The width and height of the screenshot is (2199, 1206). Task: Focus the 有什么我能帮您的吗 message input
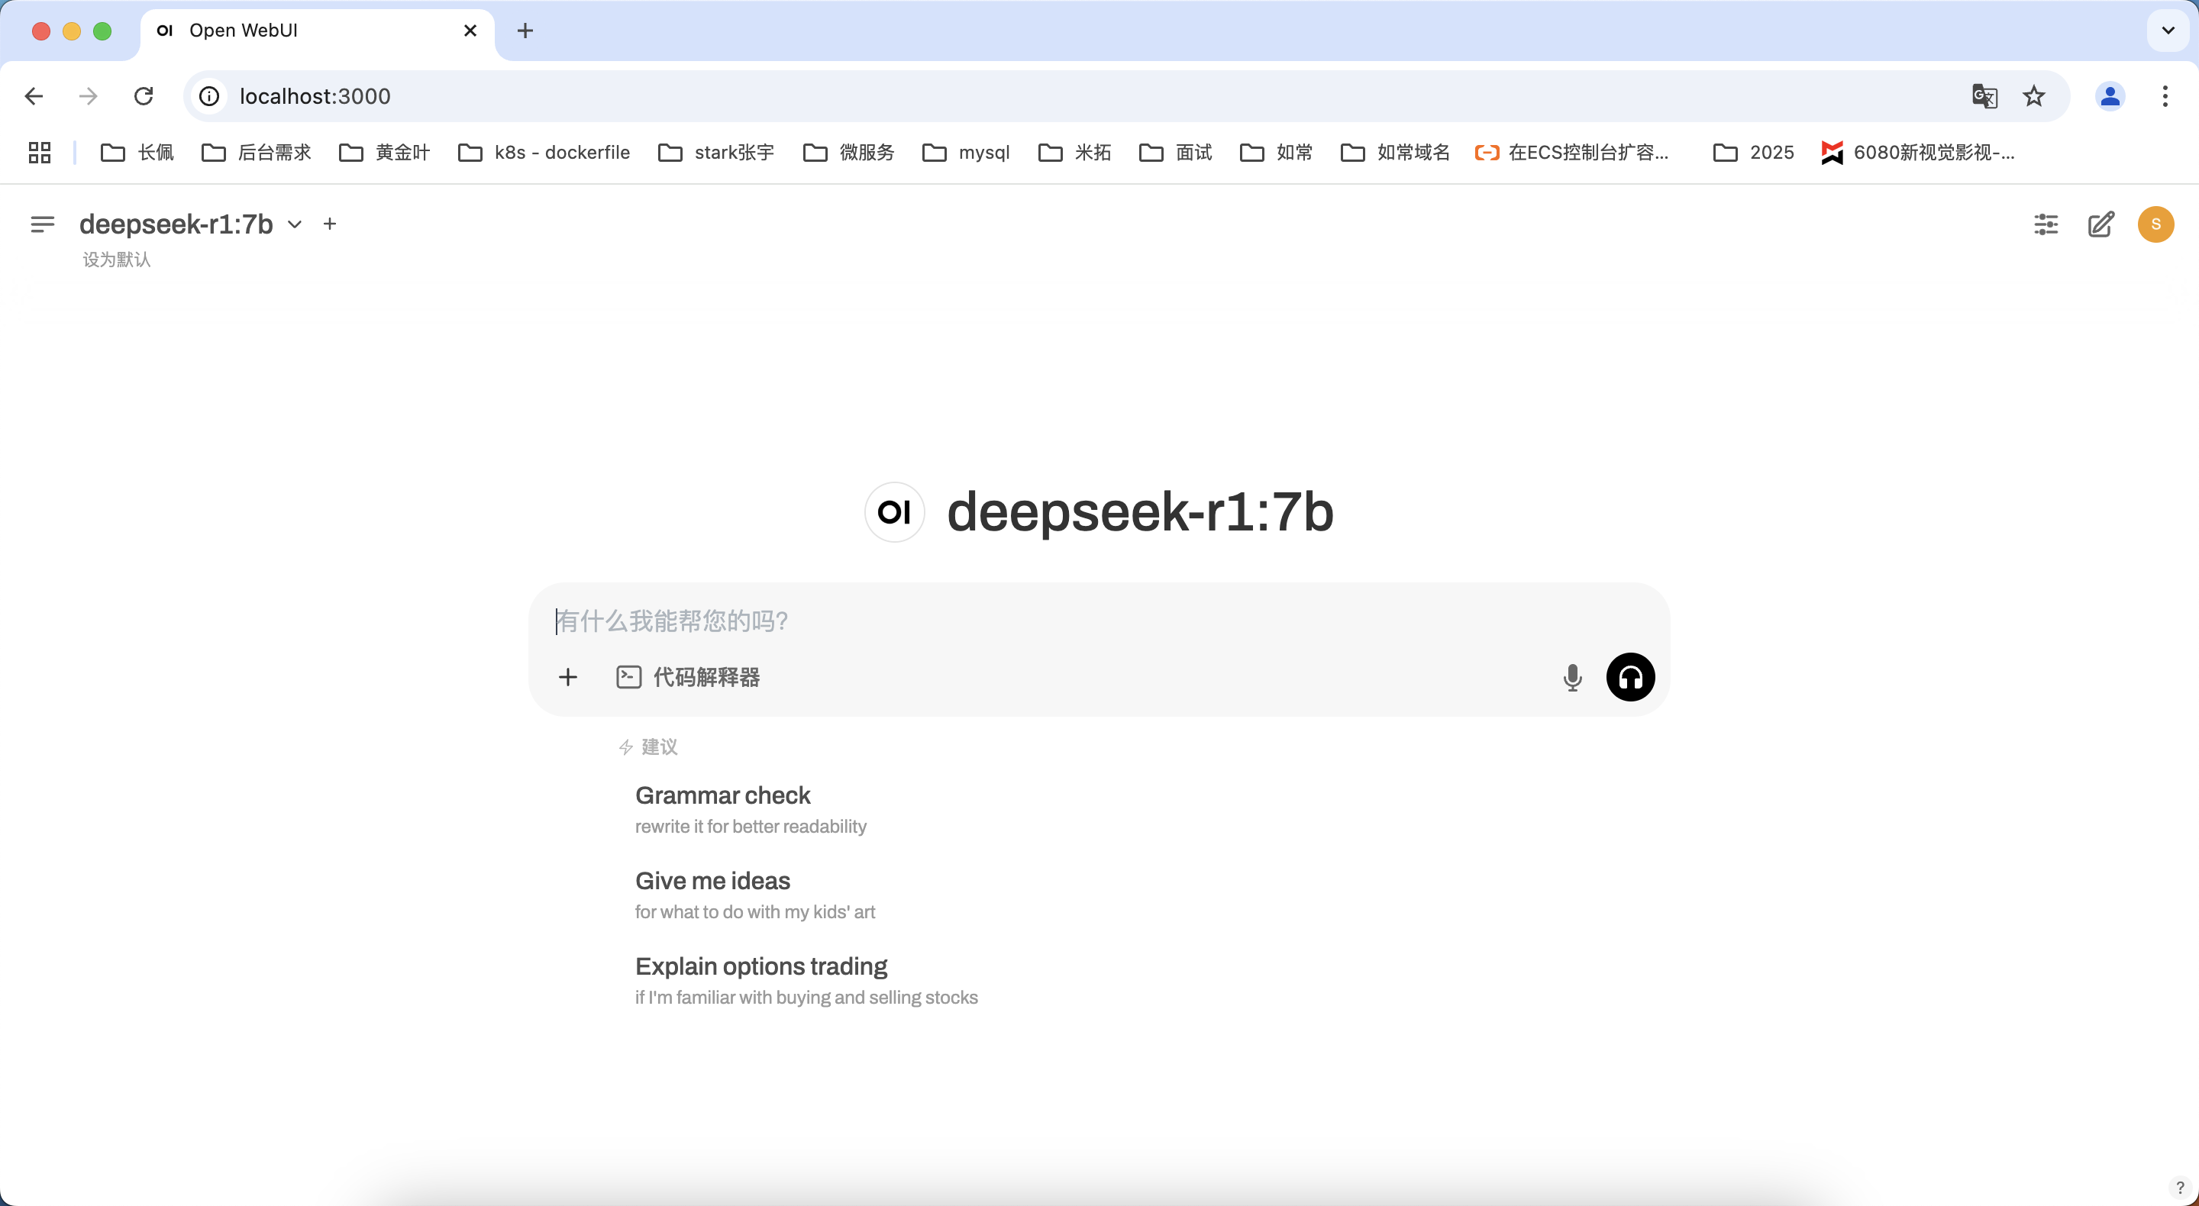click(1098, 621)
